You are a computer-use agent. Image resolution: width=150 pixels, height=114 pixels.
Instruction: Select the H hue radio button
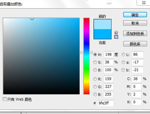[x=95, y=55]
